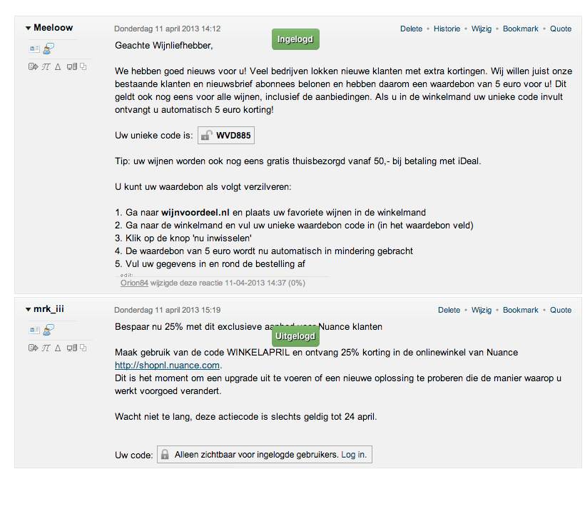Viewport: 585px width, 514px height.
Task: Click Wijzig on mrk_iii's post
Action: pos(482,311)
